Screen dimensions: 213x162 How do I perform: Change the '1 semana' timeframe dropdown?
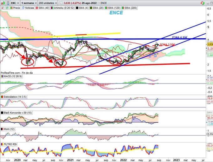tap(29, 3)
